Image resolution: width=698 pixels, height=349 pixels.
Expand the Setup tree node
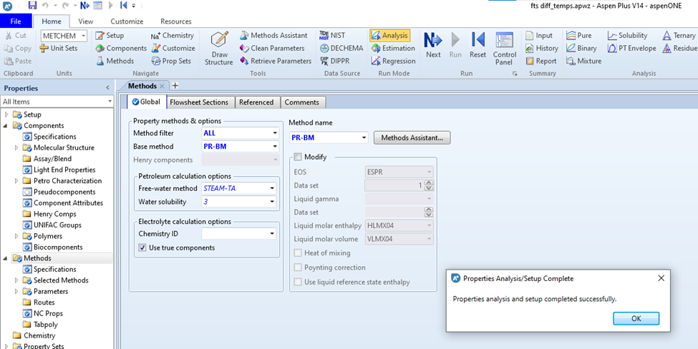pos(6,114)
